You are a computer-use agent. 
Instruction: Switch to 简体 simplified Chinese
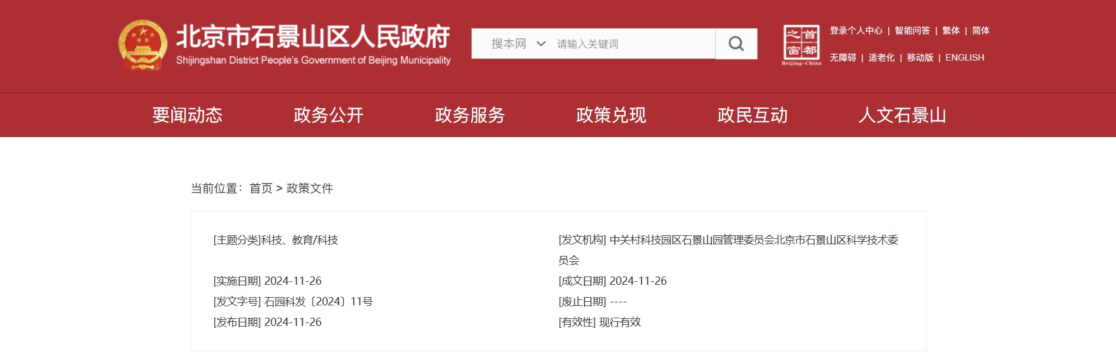point(981,31)
